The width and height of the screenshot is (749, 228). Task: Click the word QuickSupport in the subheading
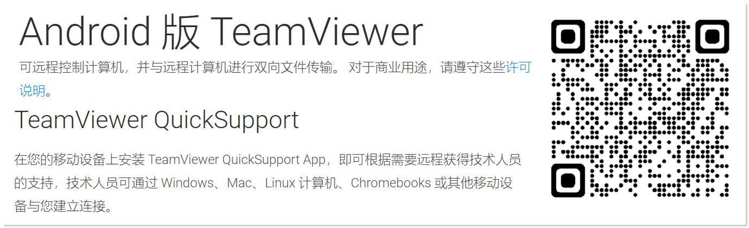(x=226, y=121)
